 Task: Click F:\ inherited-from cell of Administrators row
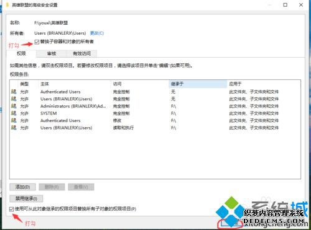(174, 106)
